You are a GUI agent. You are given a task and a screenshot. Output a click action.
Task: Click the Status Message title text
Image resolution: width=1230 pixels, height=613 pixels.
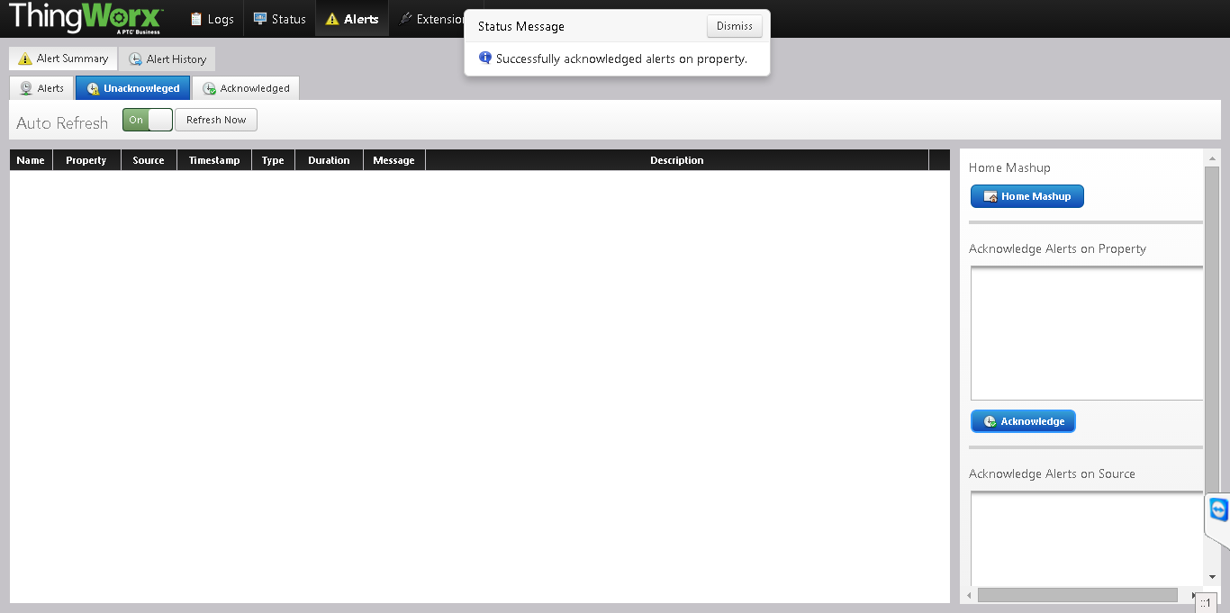pyautogui.click(x=521, y=26)
